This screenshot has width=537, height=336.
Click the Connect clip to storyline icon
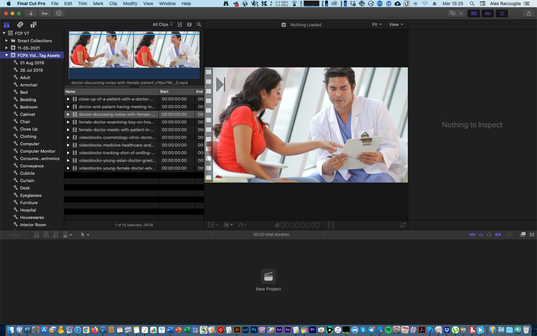37,235
